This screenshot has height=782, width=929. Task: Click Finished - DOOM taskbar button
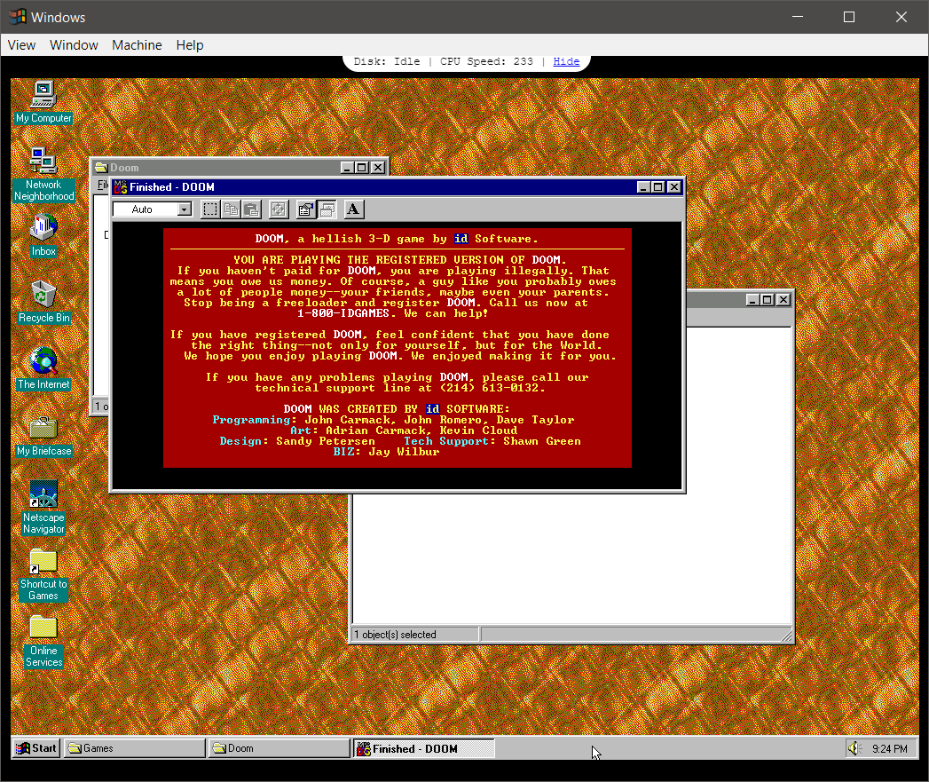[x=423, y=748]
